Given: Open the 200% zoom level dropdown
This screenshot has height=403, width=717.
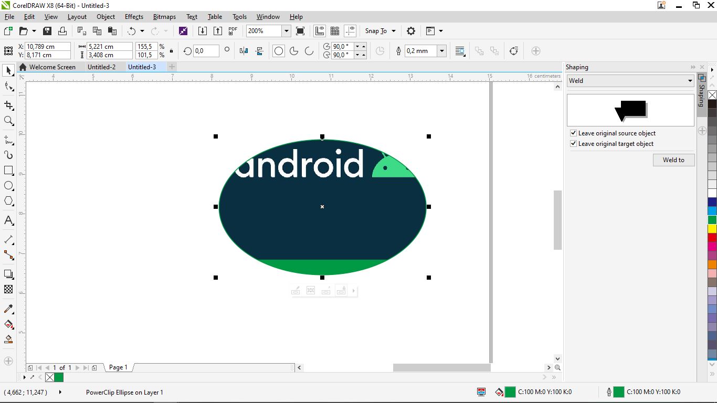Looking at the screenshot, I should click(x=286, y=31).
